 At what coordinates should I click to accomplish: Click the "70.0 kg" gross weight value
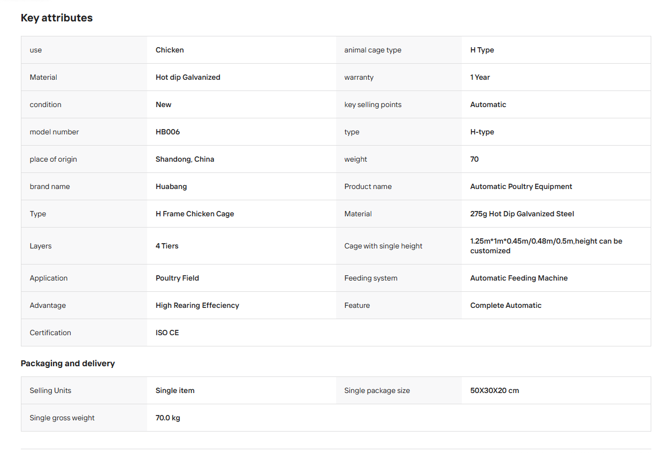click(x=168, y=418)
